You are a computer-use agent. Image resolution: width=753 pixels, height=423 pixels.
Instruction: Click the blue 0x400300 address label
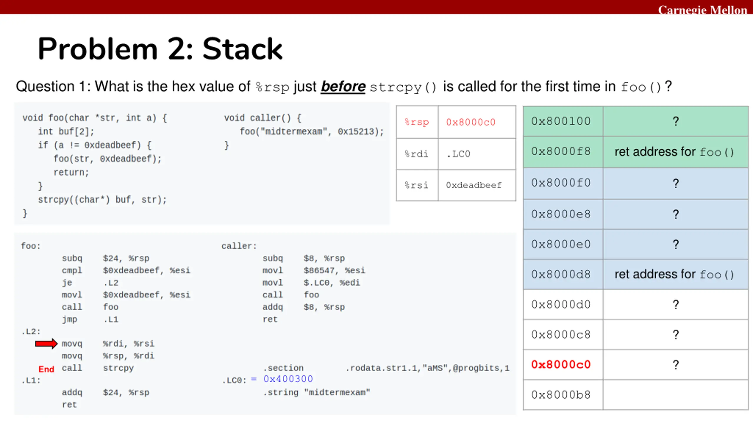(x=288, y=379)
